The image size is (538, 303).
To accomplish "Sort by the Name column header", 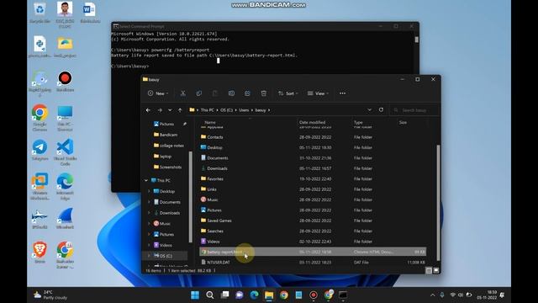I will 209,122.
